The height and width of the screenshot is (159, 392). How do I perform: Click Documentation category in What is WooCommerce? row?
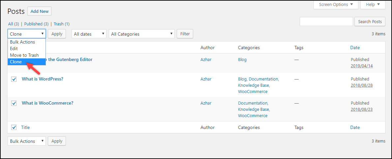pos(253,103)
